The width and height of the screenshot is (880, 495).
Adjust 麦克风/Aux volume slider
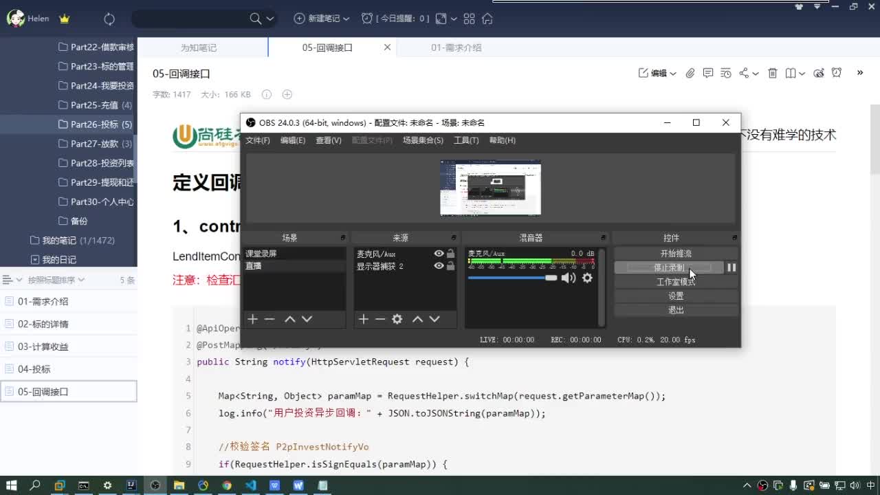click(x=513, y=278)
